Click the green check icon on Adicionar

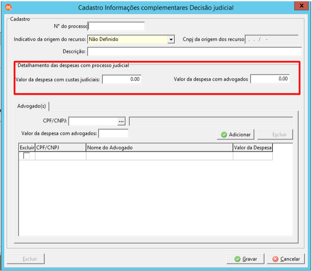[224, 135]
